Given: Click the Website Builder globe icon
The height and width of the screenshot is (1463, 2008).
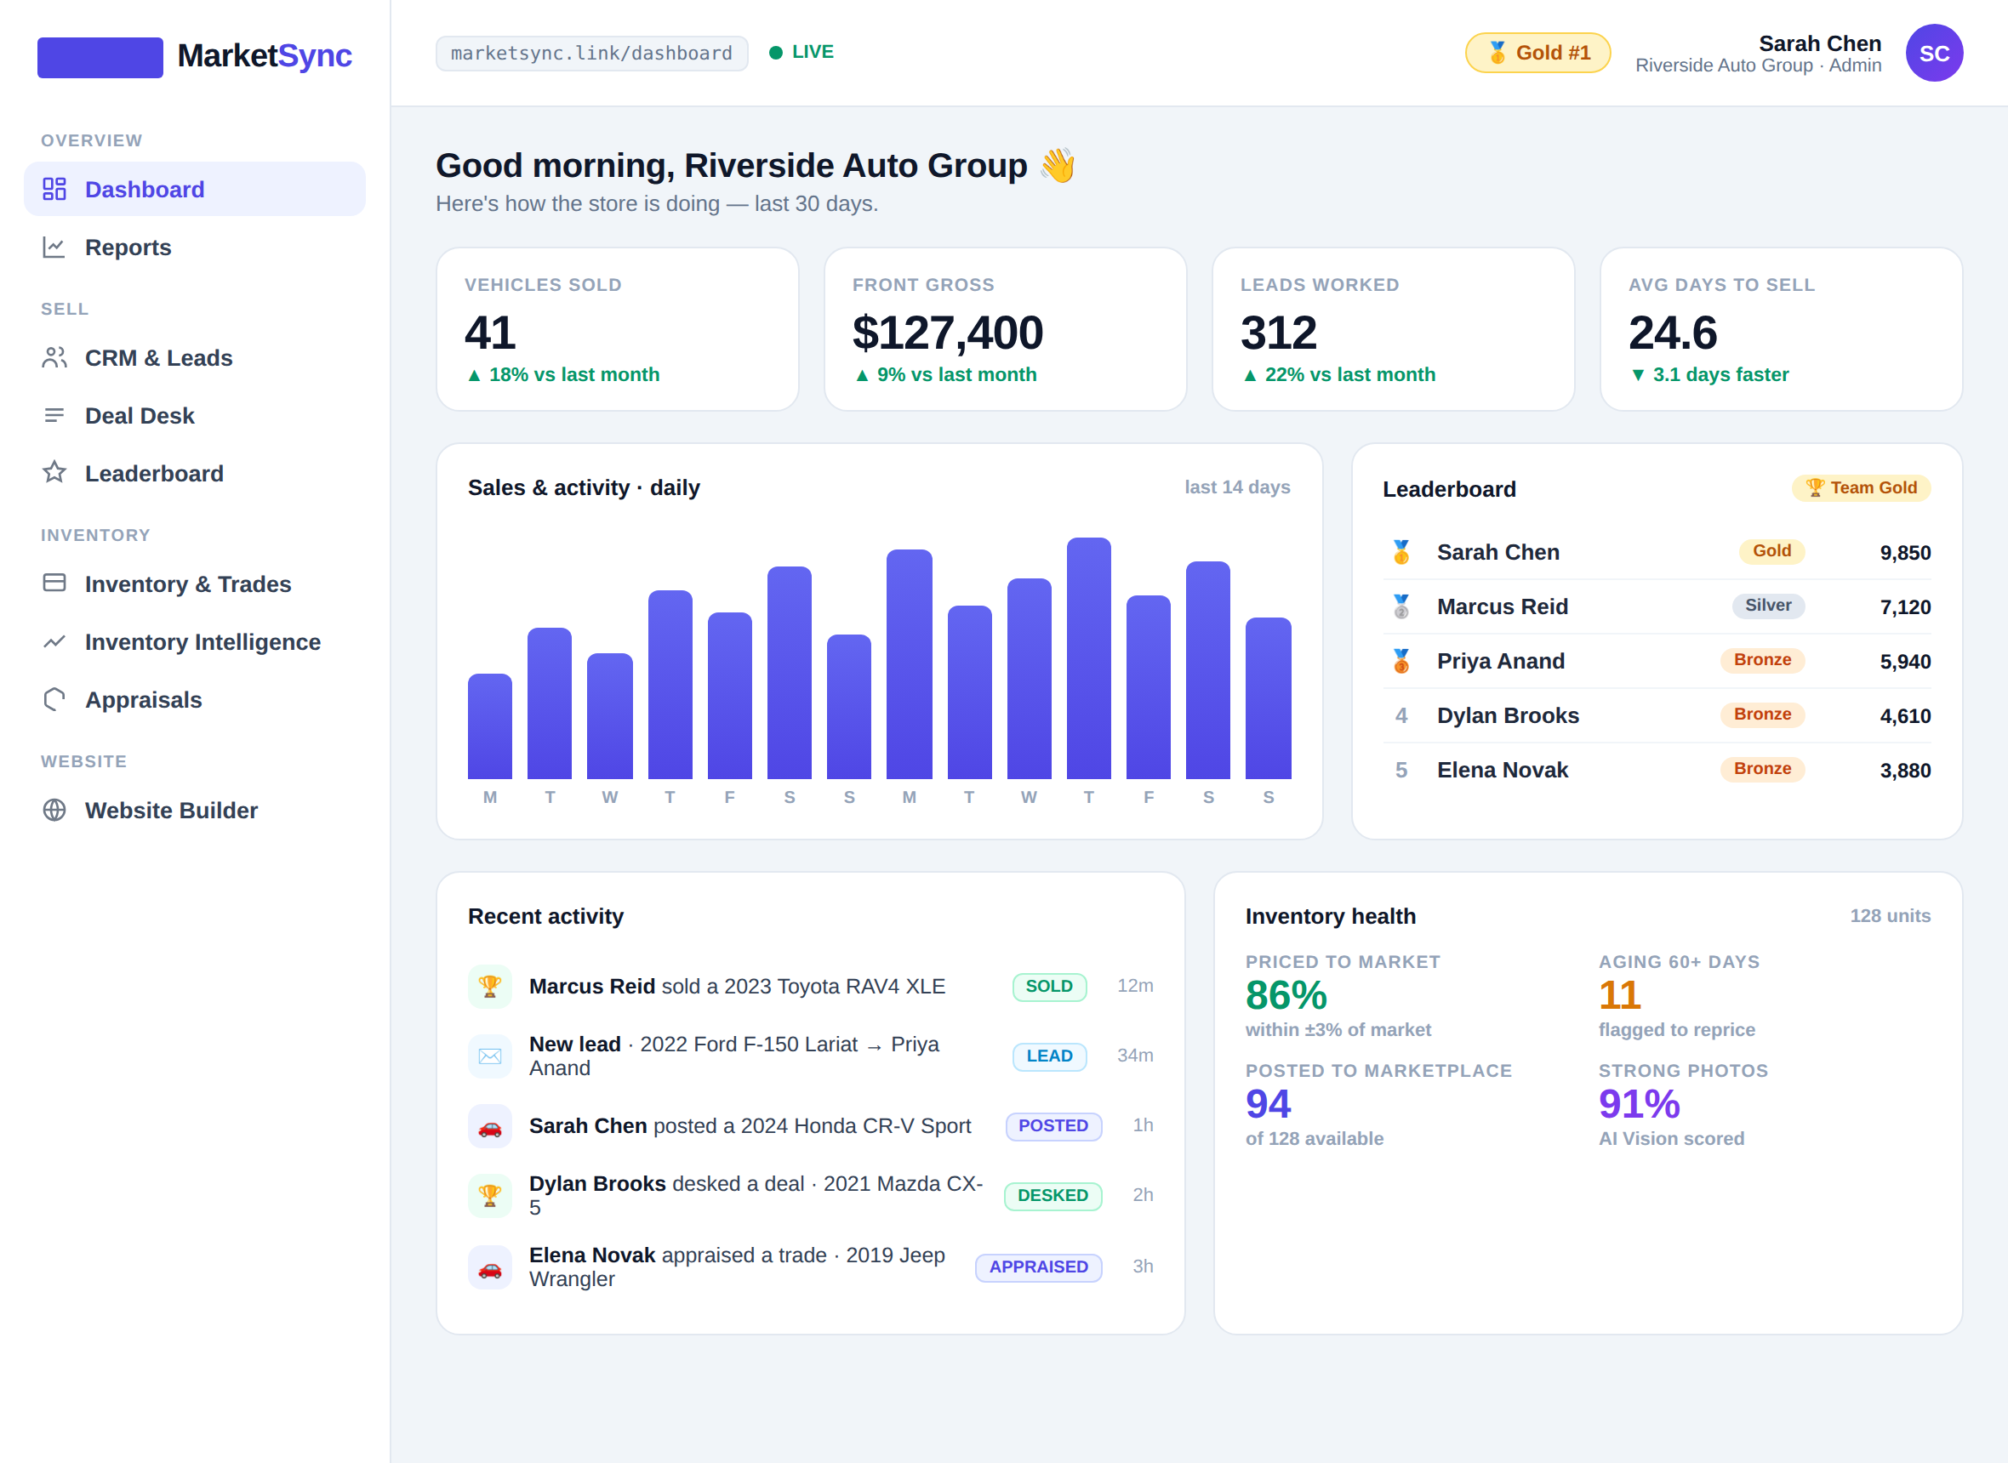Looking at the screenshot, I should tap(54, 811).
